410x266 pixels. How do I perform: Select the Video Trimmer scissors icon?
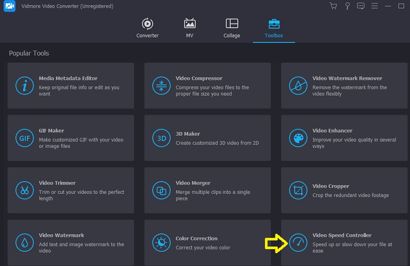click(24, 190)
